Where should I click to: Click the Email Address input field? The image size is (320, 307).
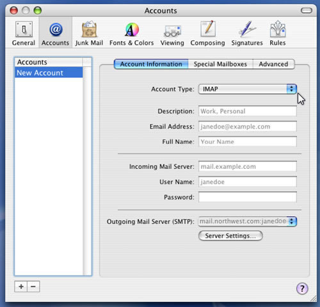pos(248,127)
